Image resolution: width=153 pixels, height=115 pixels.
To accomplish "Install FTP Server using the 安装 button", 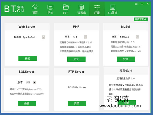I will pos(77,103).
